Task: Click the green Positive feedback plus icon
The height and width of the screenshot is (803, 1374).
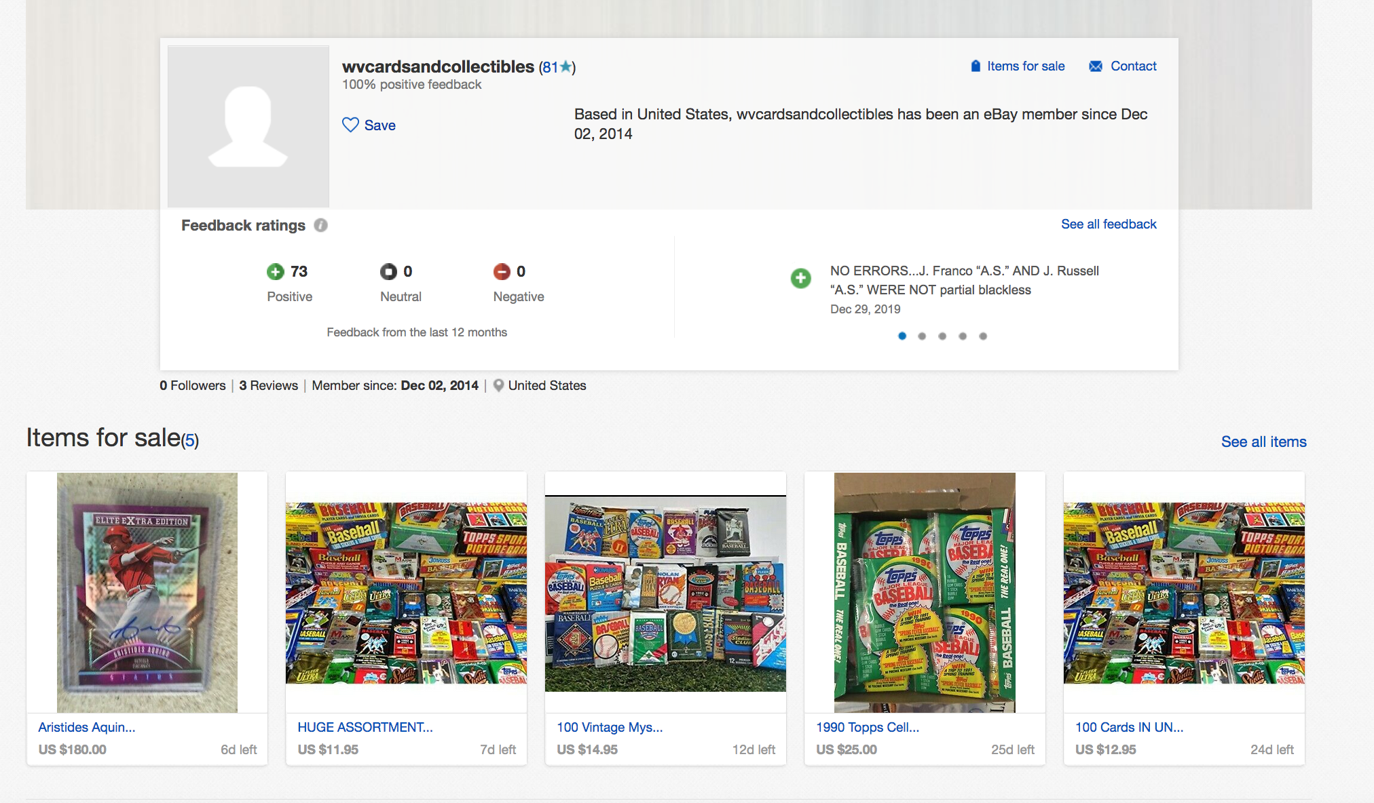Action: coord(275,272)
